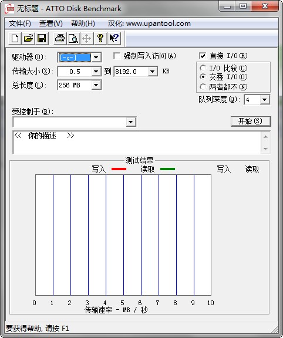
Task: Click the red 写入 legend swatch
Action: [x=119, y=169]
